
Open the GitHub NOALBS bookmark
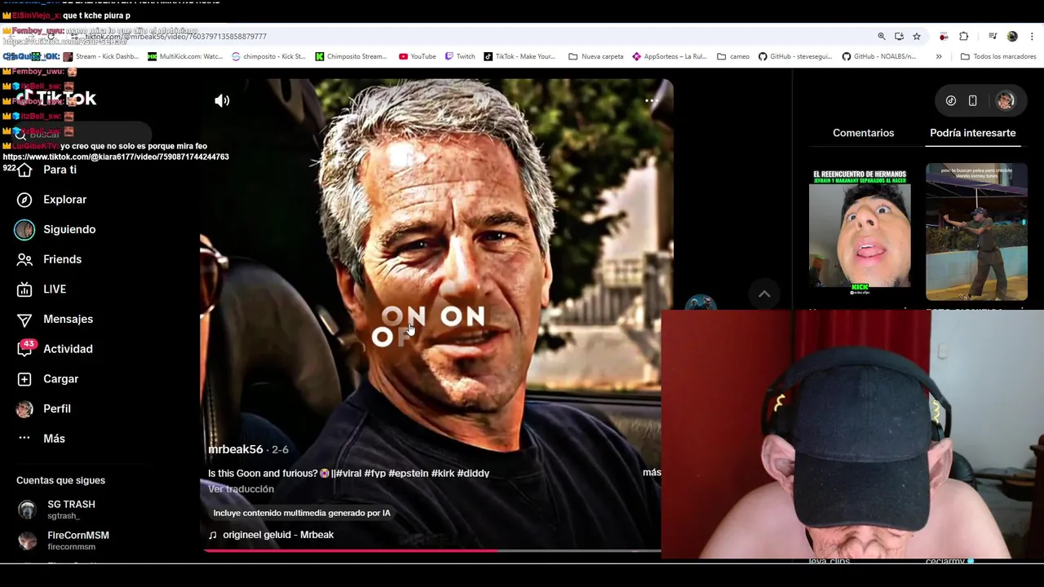(x=879, y=56)
